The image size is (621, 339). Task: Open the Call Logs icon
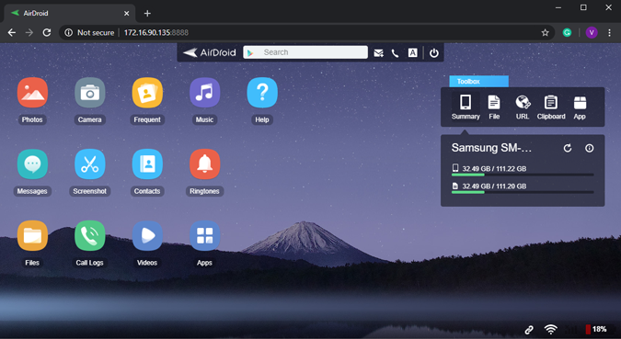[90, 236]
